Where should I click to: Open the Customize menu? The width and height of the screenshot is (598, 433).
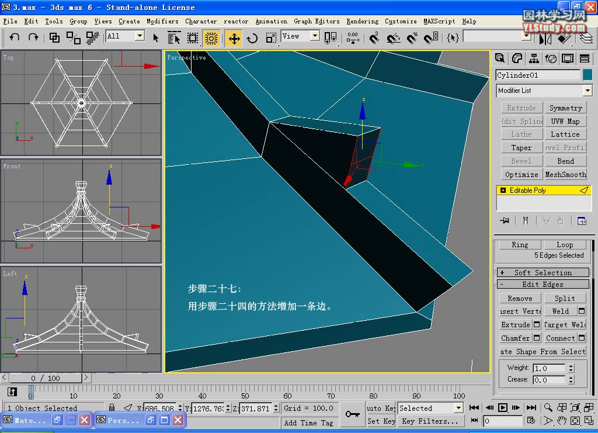[x=401, y=22]
